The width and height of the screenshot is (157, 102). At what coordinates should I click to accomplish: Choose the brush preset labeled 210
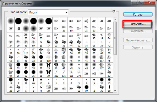click(56, 74)
